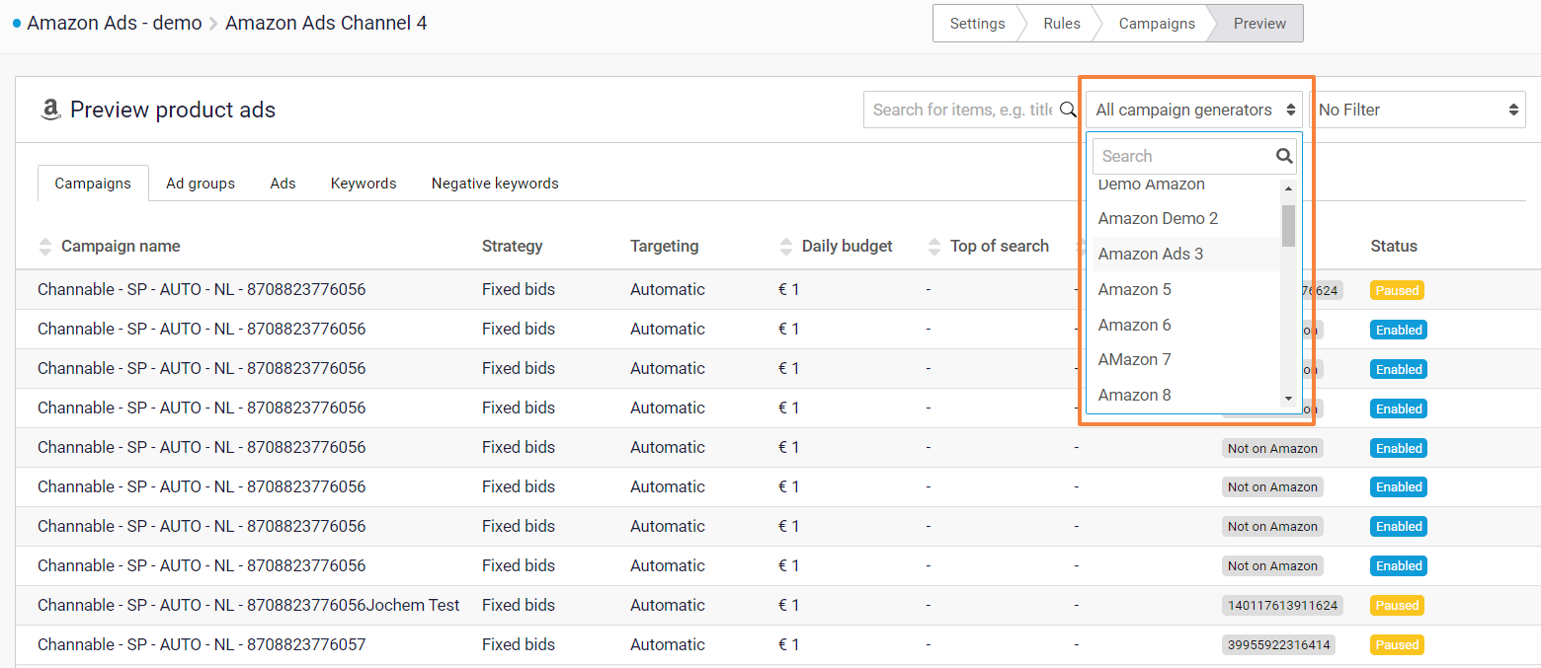
Task: Go to the Campaigns step
Action: tap(1157, 24)
